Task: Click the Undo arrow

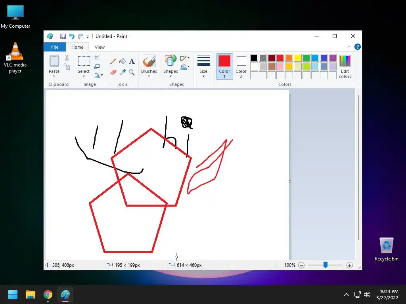Action: tap(72, 36)
